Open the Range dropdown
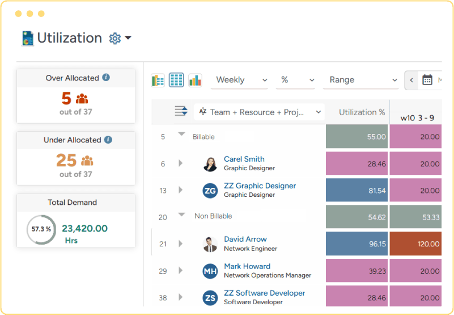The image size is (454, 315). (361, 80)
